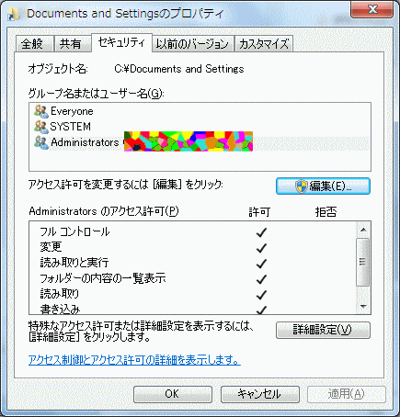Click the OK button
Screen dimensions: 400x417
173,394
